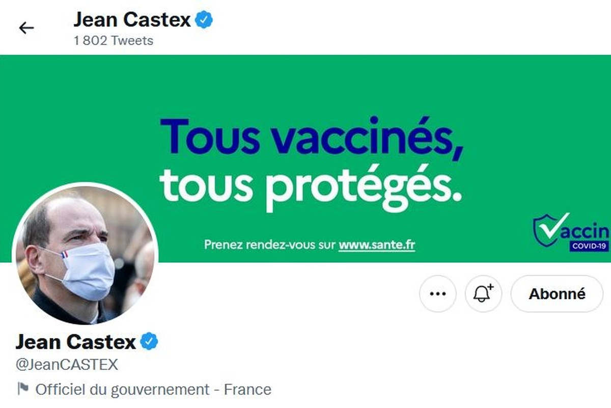Screen dimensions: 611x408
Task: Click the tricolor flag on the face mask
Action: point(64,254)
